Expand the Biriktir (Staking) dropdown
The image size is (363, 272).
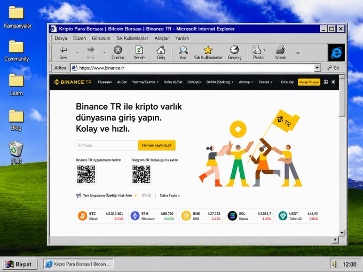pyautogui.click(x=220, y=82)
